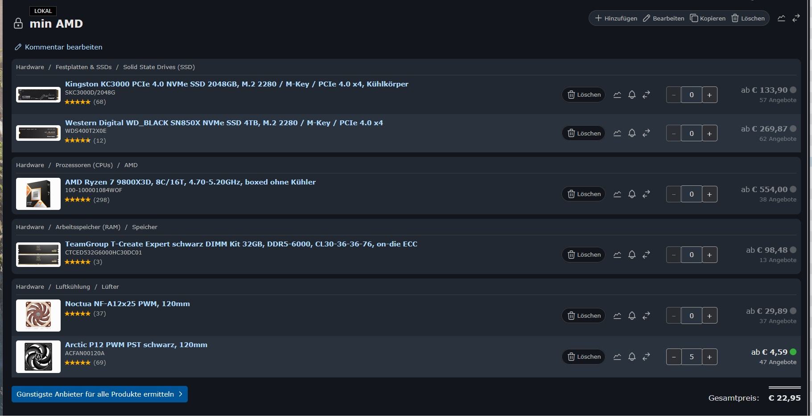The width and height of the screenshot is (812, 418).
Task: Click AMD Ryzen box thumbnail
Action: click(x=38, y=194)
